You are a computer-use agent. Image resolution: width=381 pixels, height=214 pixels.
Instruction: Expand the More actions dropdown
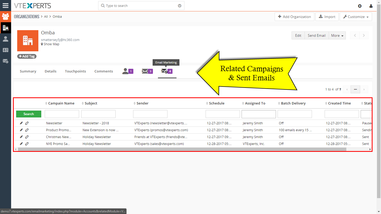tap(337, 35)
